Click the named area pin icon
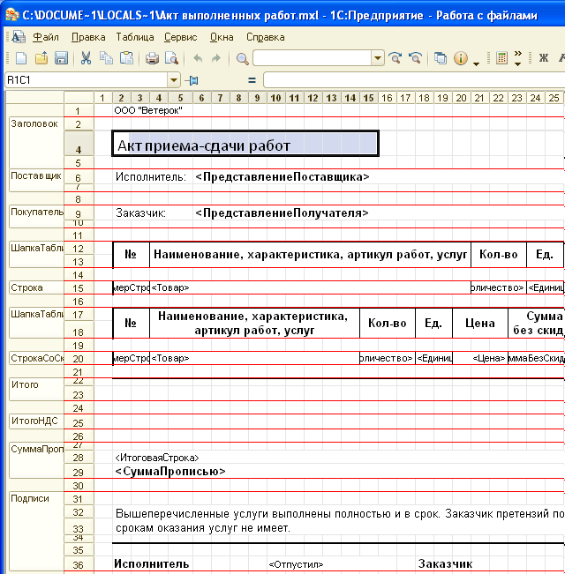The height and width of the screenshot is (574, 565). (x=192, y=80)
